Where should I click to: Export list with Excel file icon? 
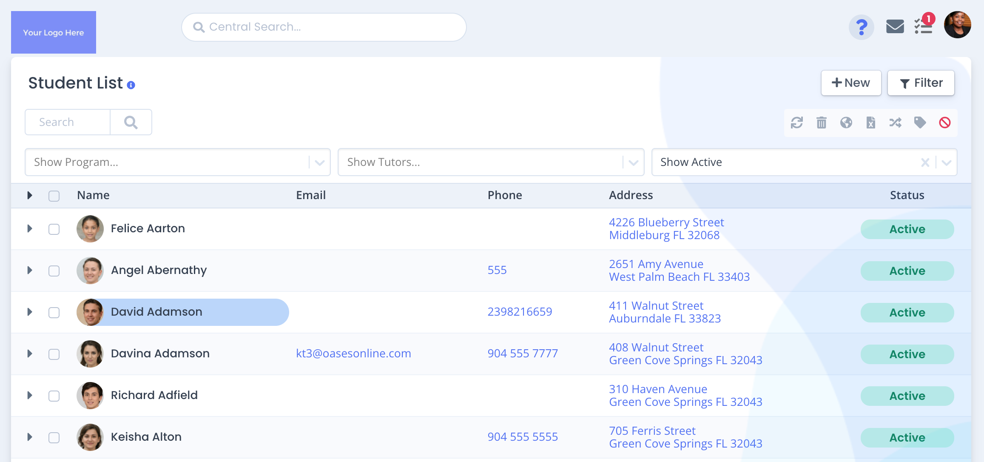(870, 123)
